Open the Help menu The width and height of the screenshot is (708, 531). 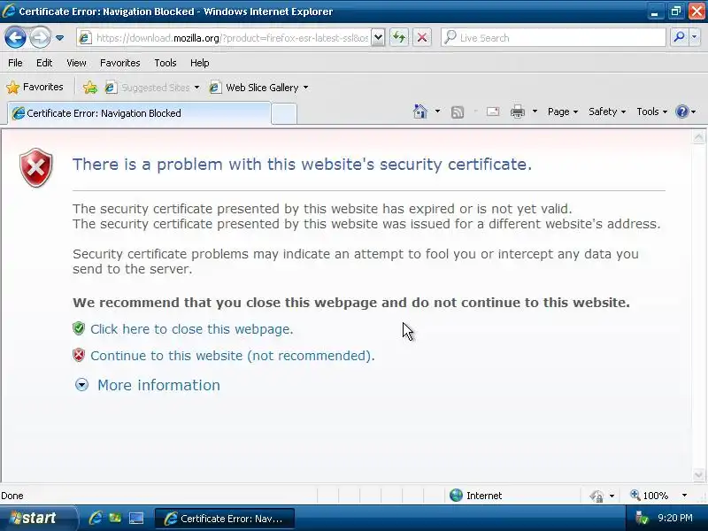[x=200, y=63]
